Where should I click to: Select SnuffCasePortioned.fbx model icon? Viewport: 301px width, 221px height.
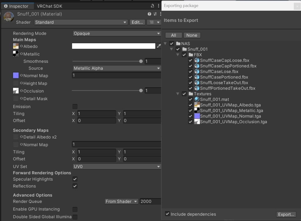(197, 77)
